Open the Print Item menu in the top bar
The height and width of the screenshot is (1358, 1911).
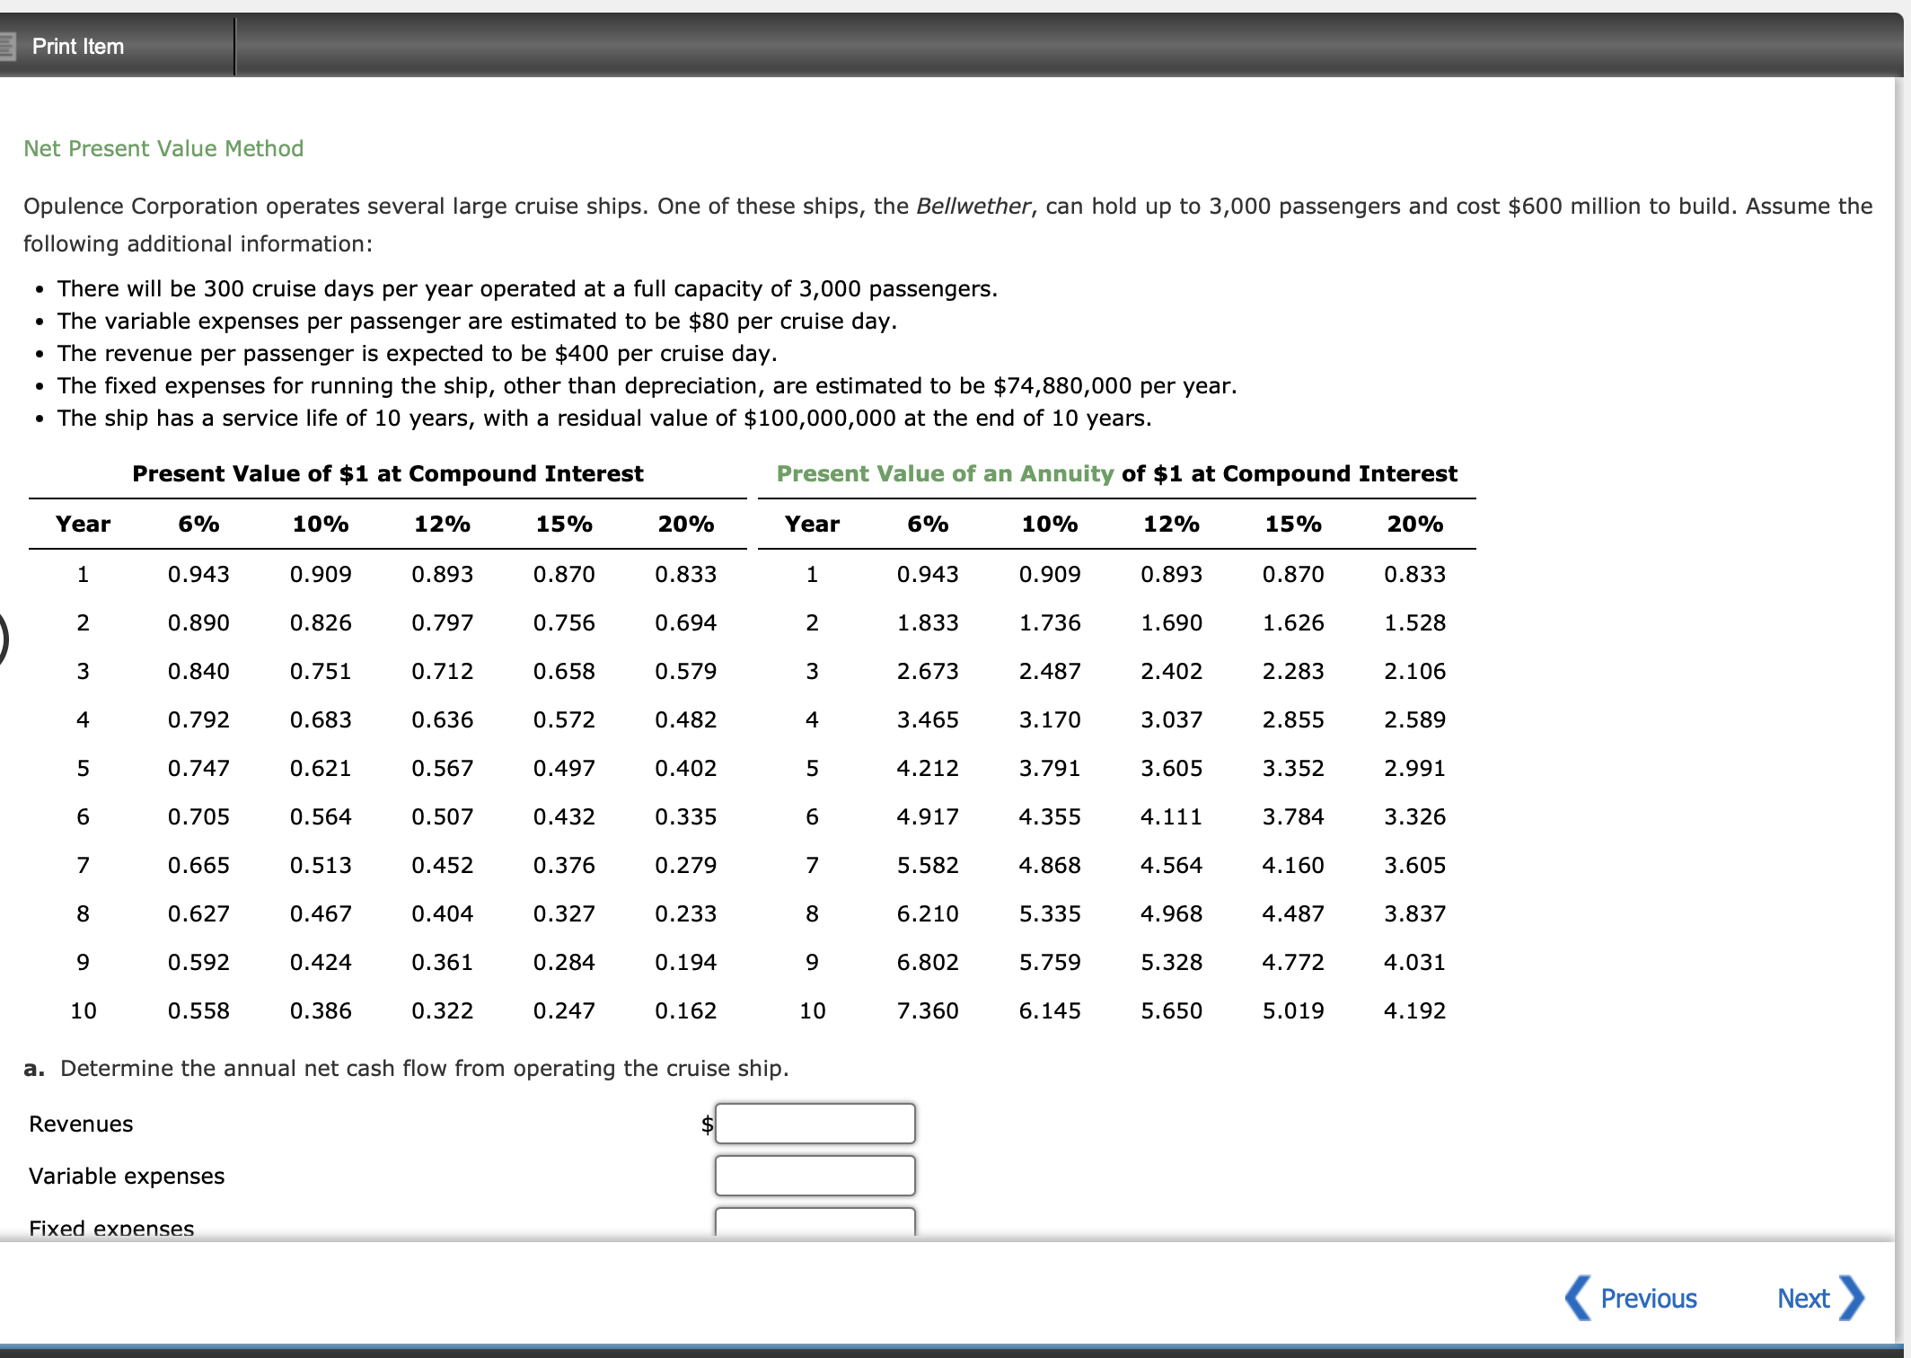[x=76, y=46]
